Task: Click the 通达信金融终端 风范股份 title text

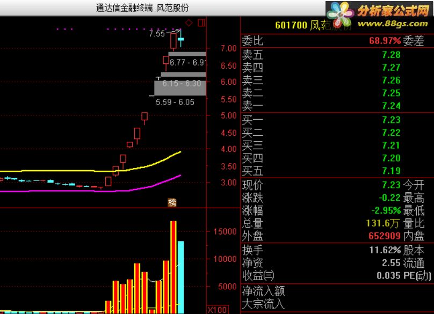Action: click(142, 8)
